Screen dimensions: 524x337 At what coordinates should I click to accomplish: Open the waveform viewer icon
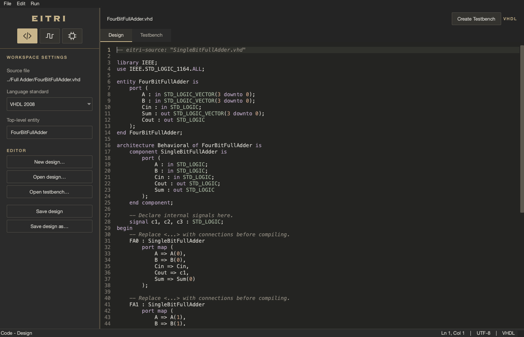pyautogui.click(x=50, y=36)
